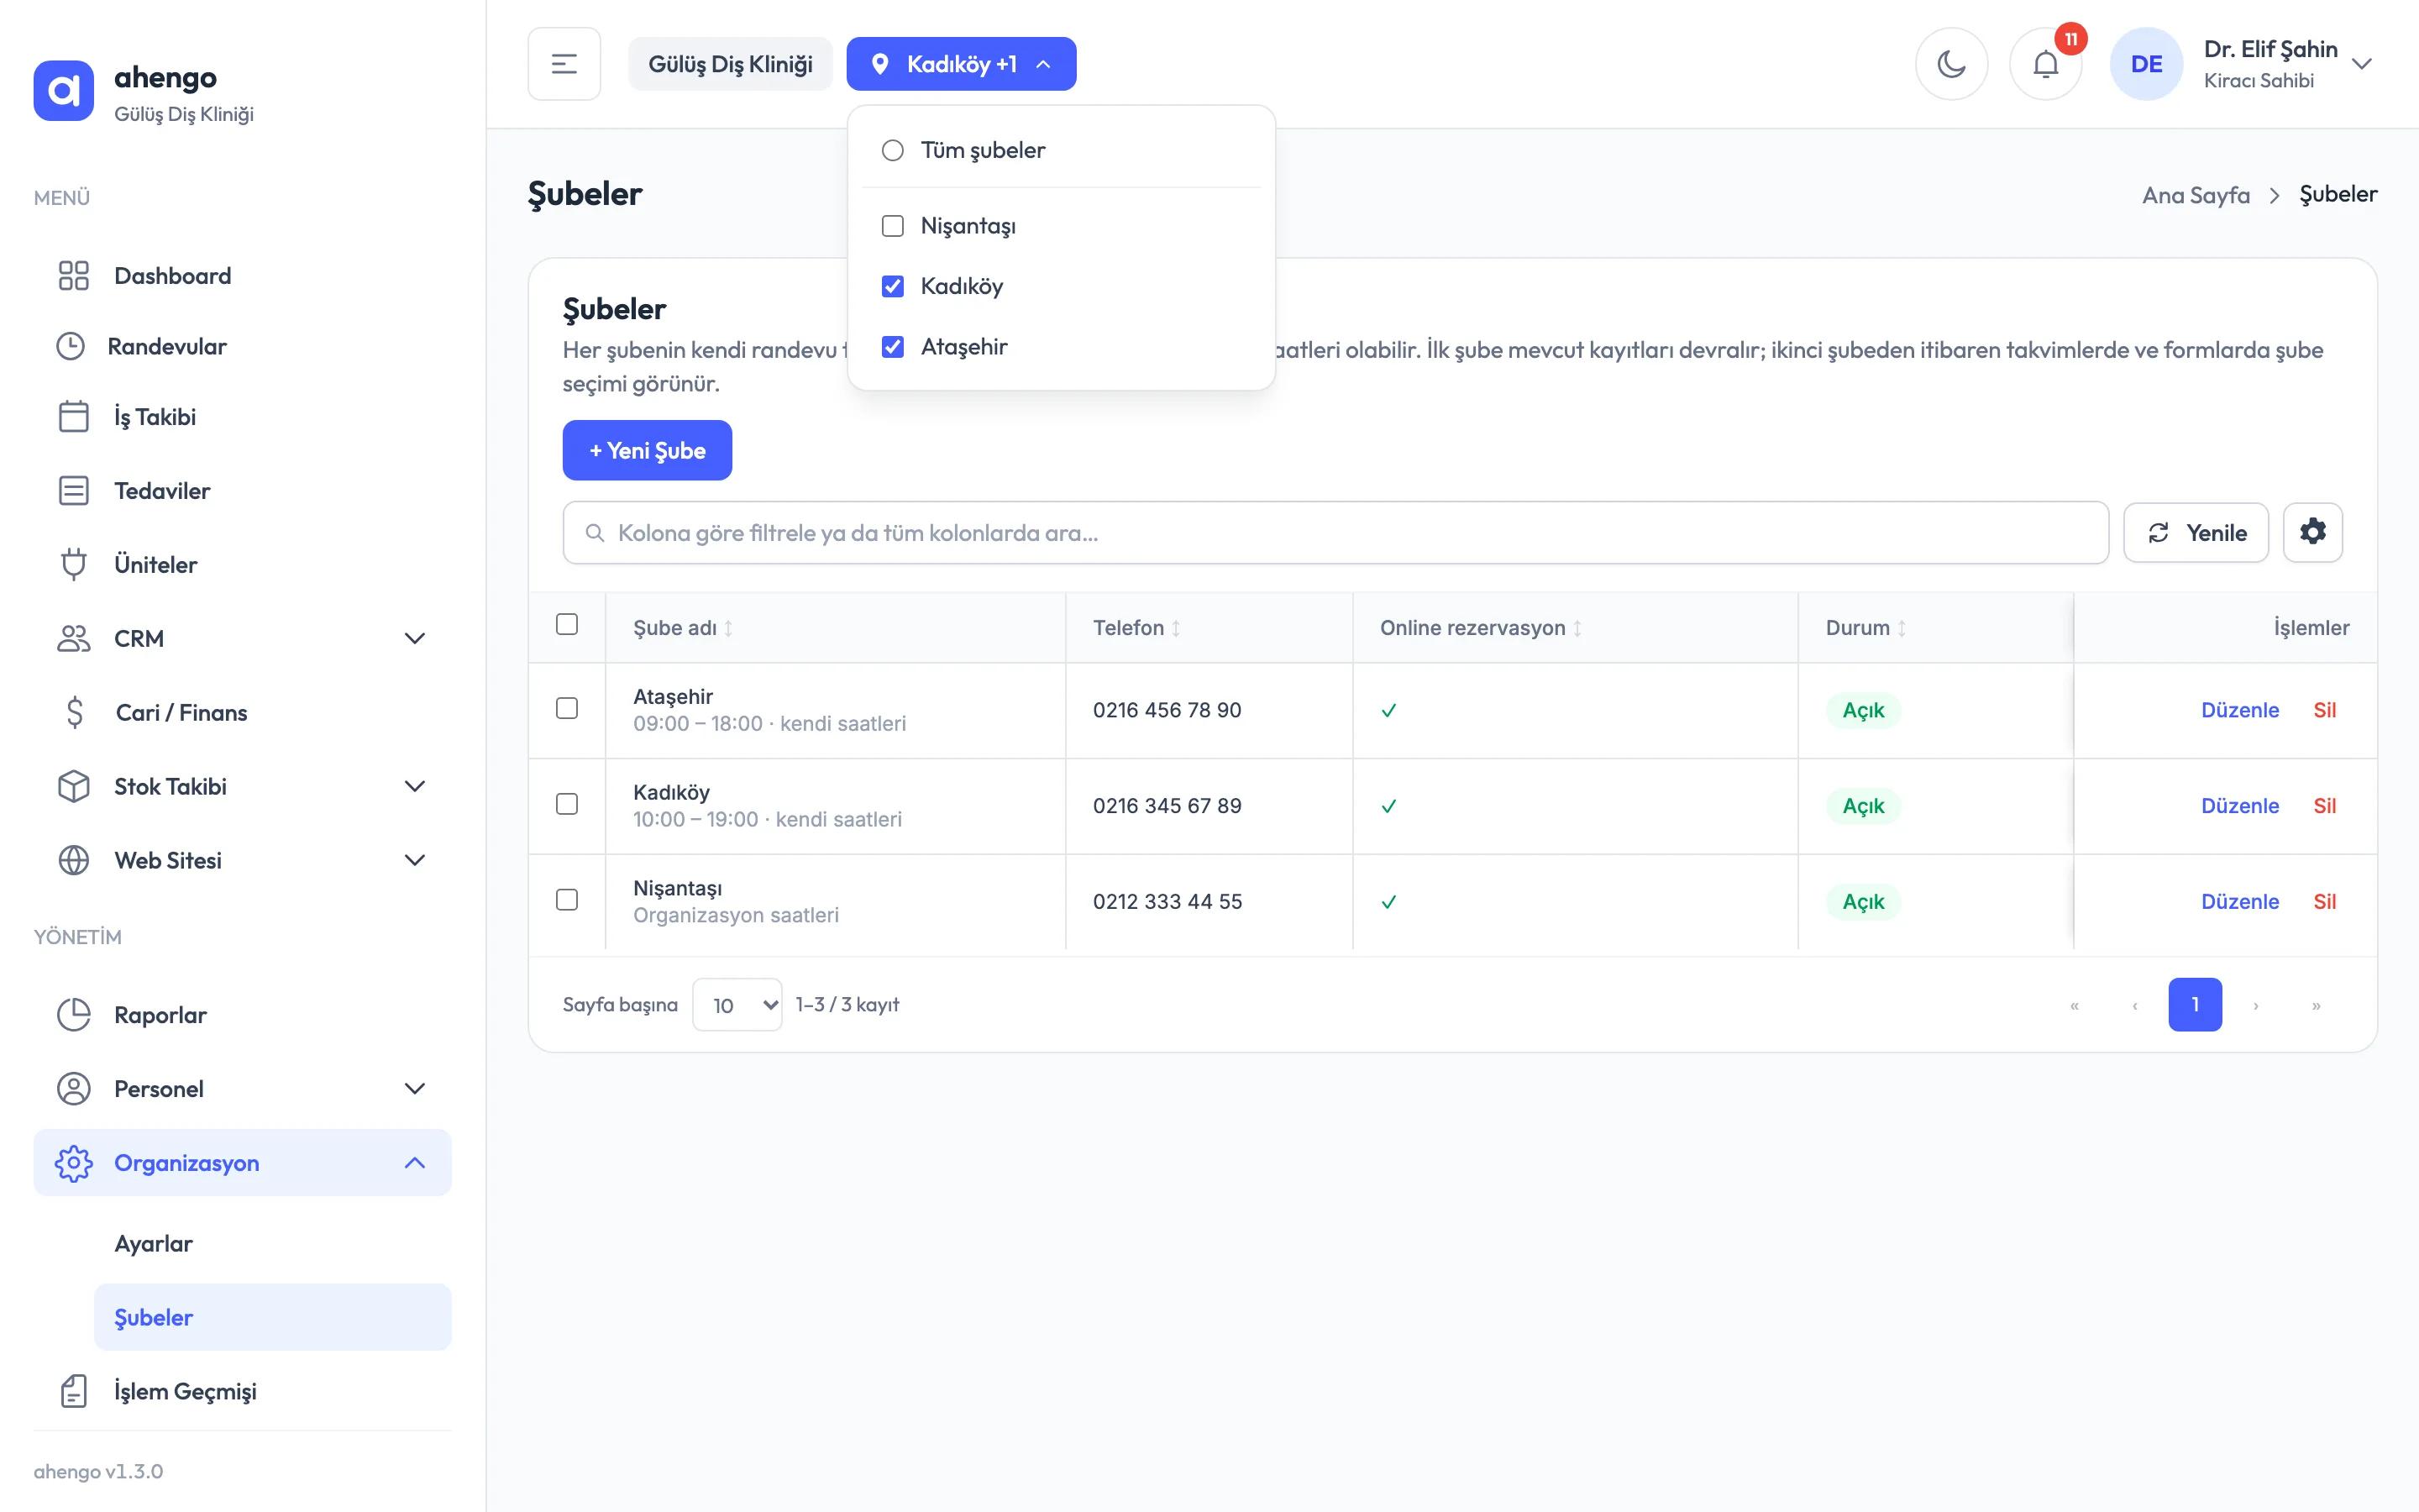Open notifications bell icon
This screenshot has width=2419, height=1512.
click(2045, 64)
